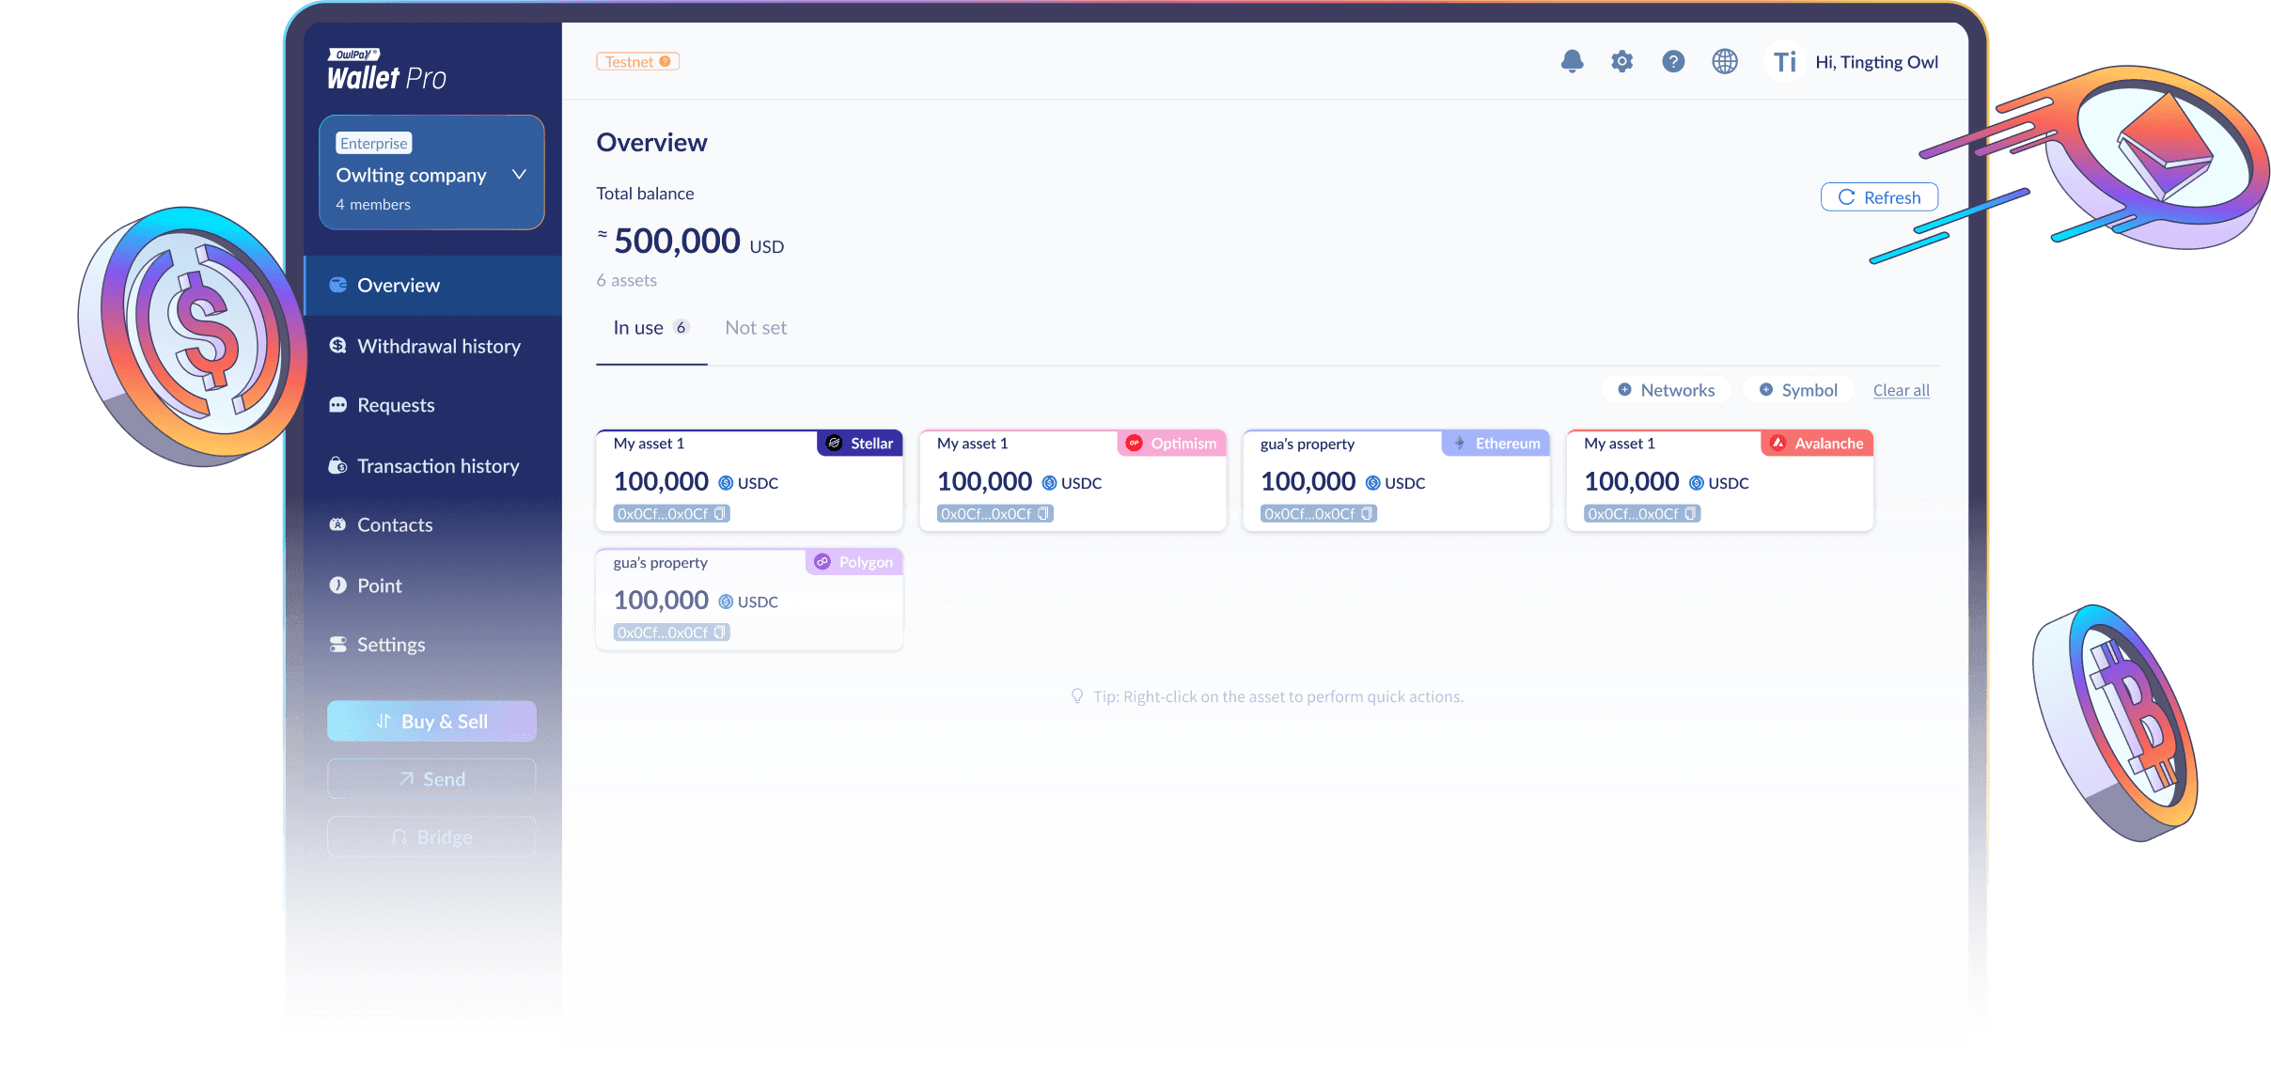Open Withdrawal history in sidebar
Image resolution: width=2271 pixels, height=1077 pixels.
point(438,347)
